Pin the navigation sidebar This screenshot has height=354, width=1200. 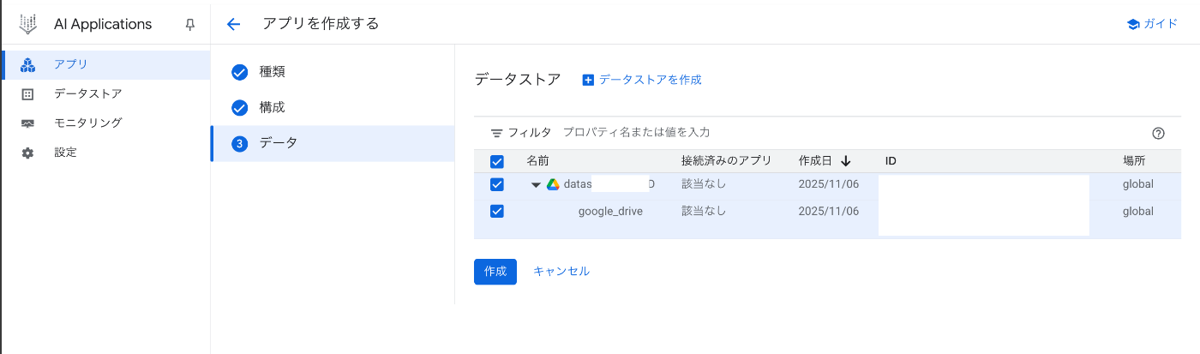190,25
